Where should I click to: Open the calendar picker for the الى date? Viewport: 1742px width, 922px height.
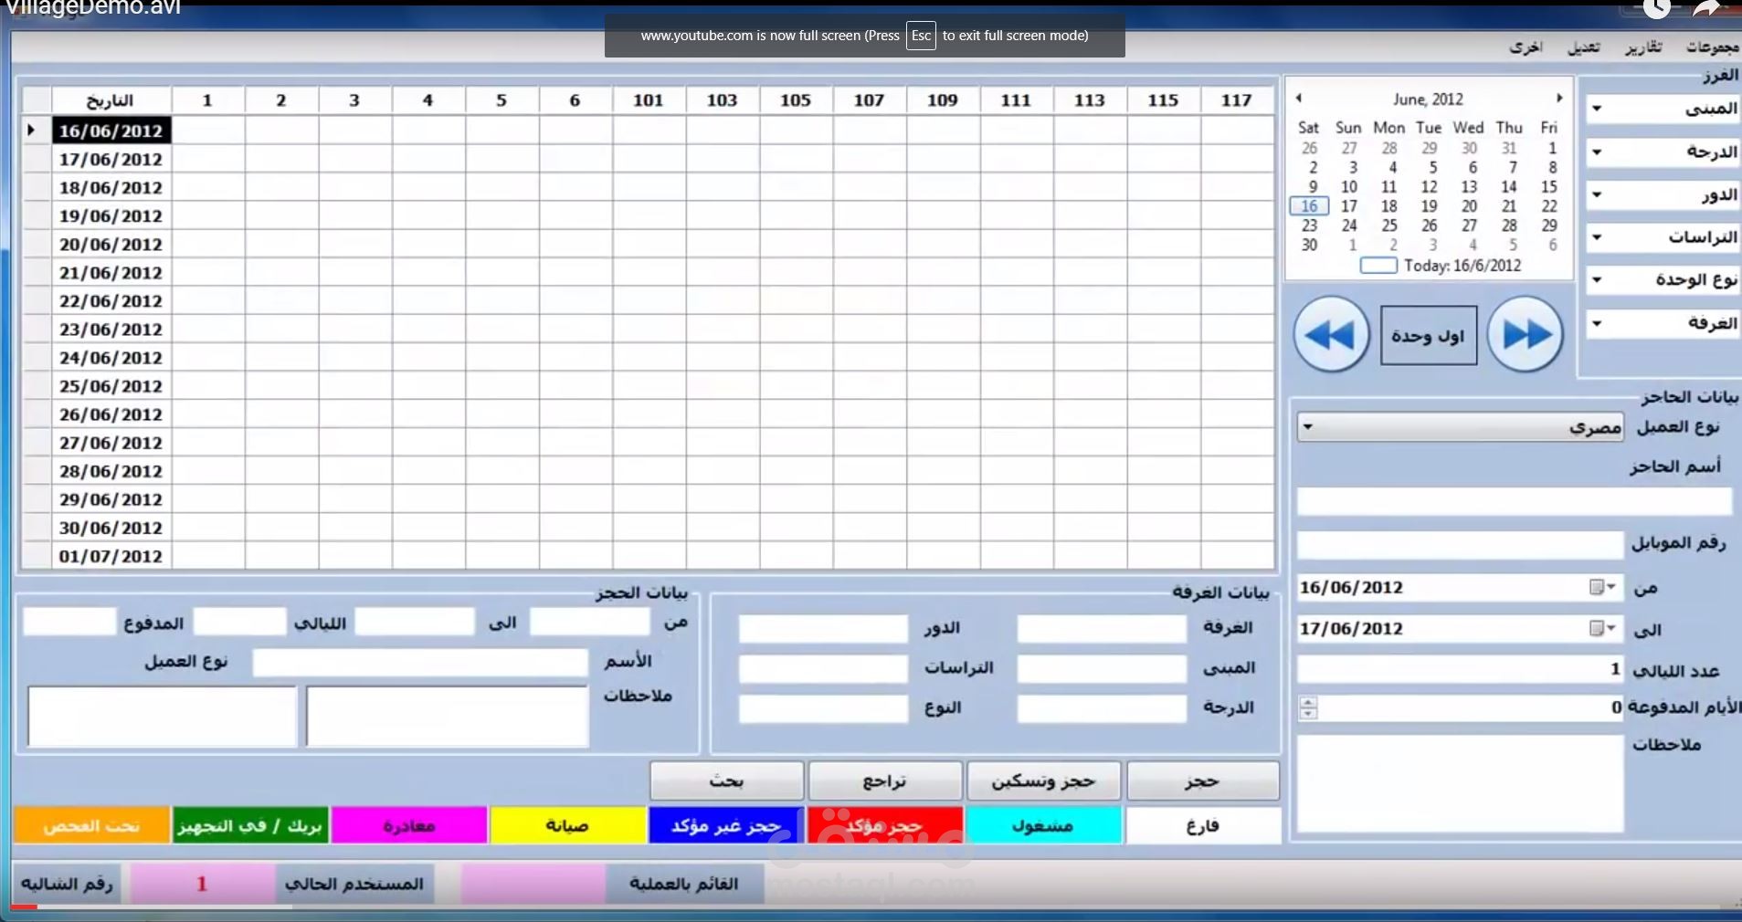(1603, 629)
